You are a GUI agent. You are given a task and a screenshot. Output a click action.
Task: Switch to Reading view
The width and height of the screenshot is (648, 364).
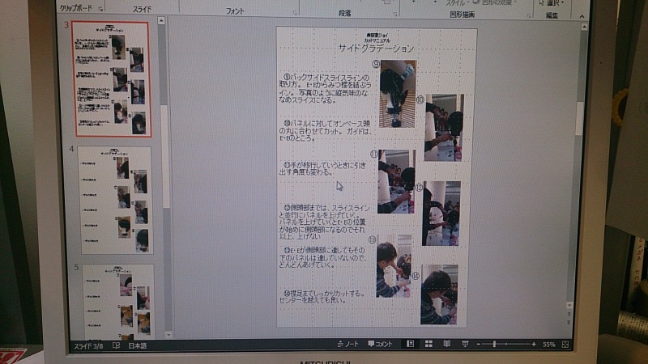(x=446, y=344)
